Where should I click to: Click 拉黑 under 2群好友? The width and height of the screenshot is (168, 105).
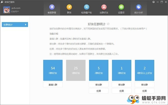tap(99, 91)
